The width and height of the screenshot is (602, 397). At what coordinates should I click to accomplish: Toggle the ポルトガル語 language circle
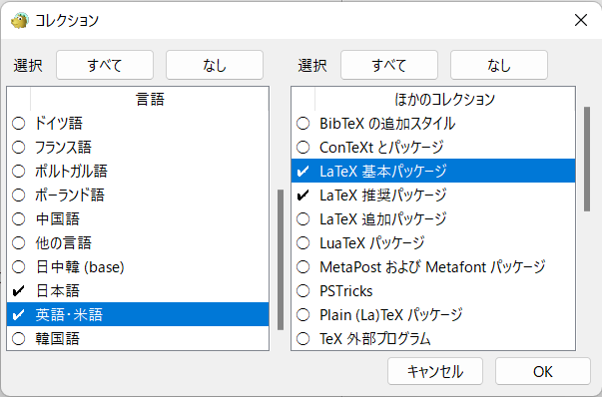coord(18,172)
